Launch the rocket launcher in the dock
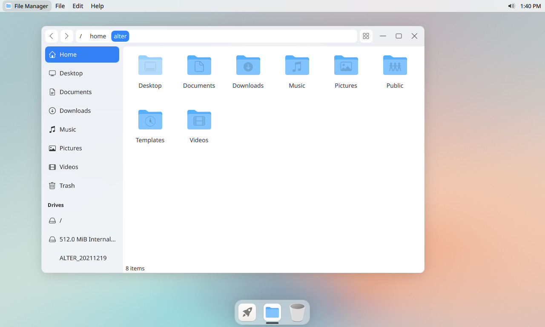 [x=247, y=313]
